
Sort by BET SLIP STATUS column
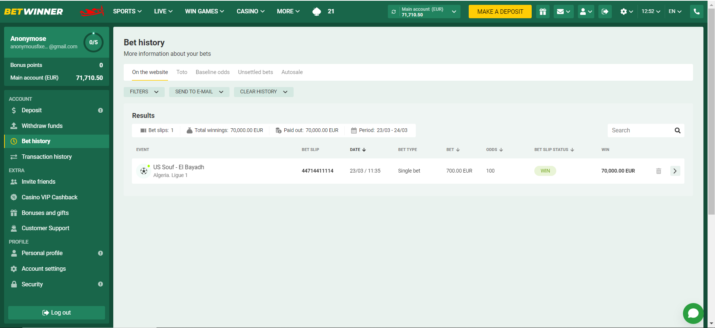tap(554, 150)
